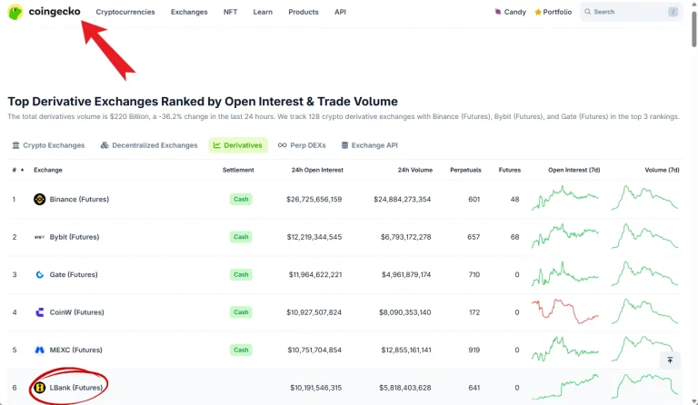
Task: Click the LBank (Futures) logo icon
Action: point(40,388)
